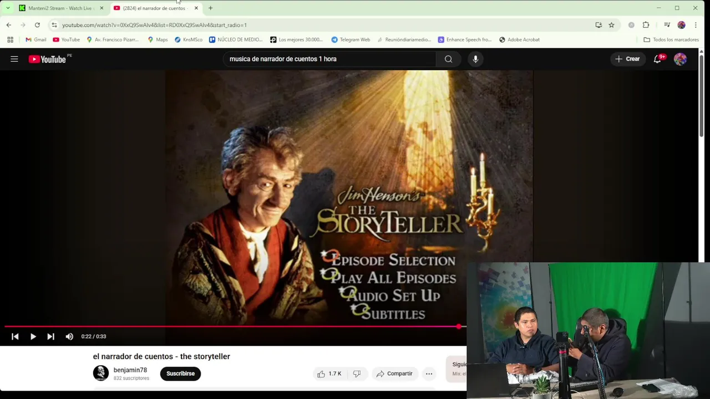Screen dimensions: 710x399
Task: Switch to the Manteni2 Stream tab
Action: pyautogui.click(x=61, y=8)
